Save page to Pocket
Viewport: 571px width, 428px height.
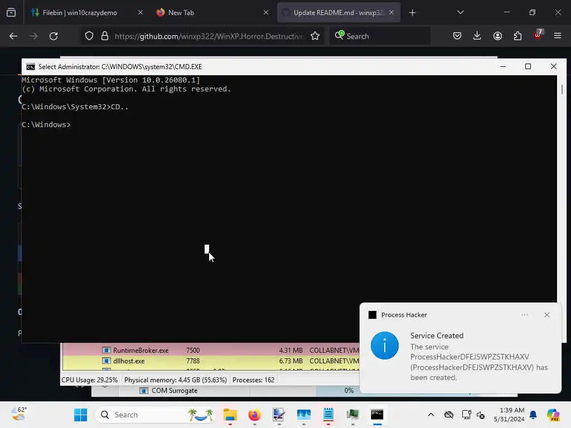pos(457,36)
